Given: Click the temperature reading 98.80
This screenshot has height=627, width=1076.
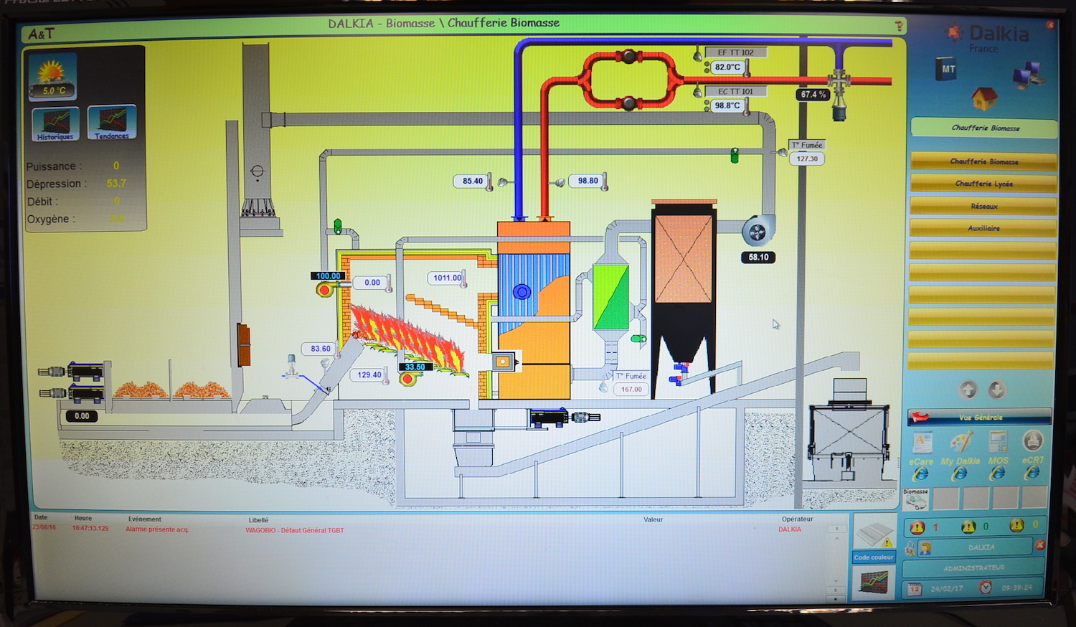Looking at the screenshot, I should (588, 181).
